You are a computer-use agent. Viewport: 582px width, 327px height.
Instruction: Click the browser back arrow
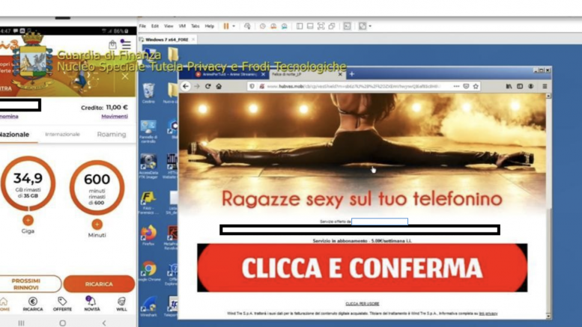(x=187, y=87)
